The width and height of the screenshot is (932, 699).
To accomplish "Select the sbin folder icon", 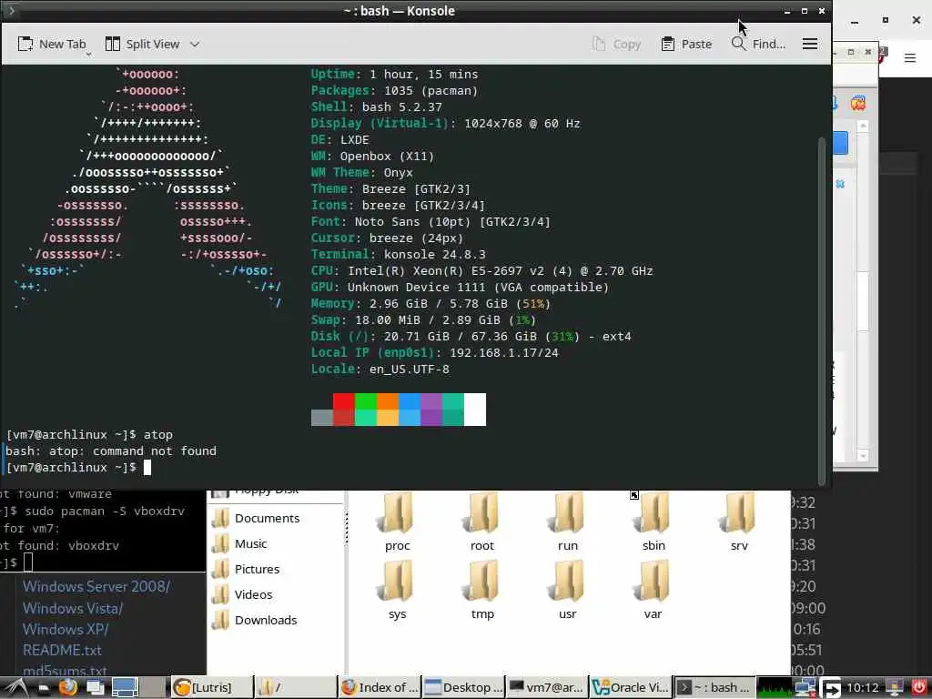I will pos(653,513).
